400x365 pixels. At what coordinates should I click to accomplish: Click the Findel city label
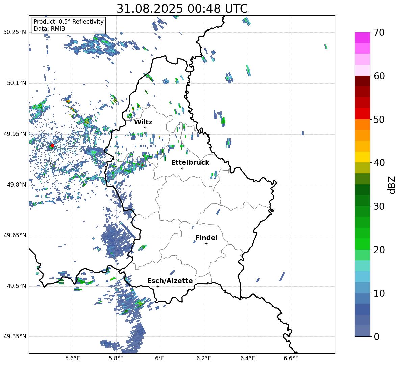click(206, 238)
